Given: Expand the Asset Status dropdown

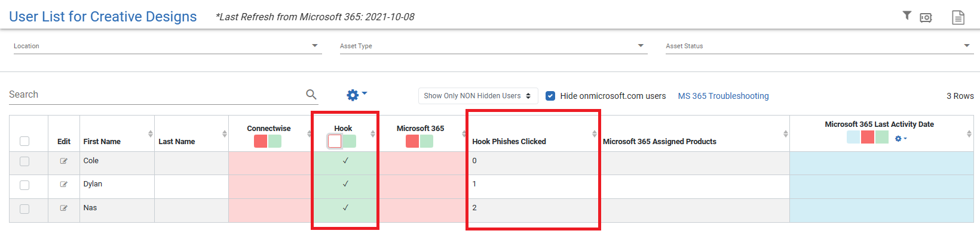Looking at the screenshot, I should pos(967,46).
